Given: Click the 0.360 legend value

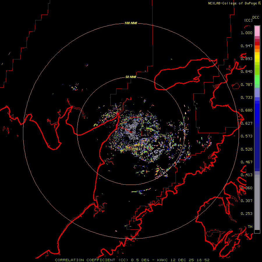Looking at the screenshot, I should [247, 188].
